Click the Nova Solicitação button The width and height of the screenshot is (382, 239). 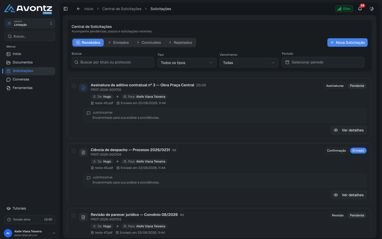pyautogui.click(x=347, y=42)
